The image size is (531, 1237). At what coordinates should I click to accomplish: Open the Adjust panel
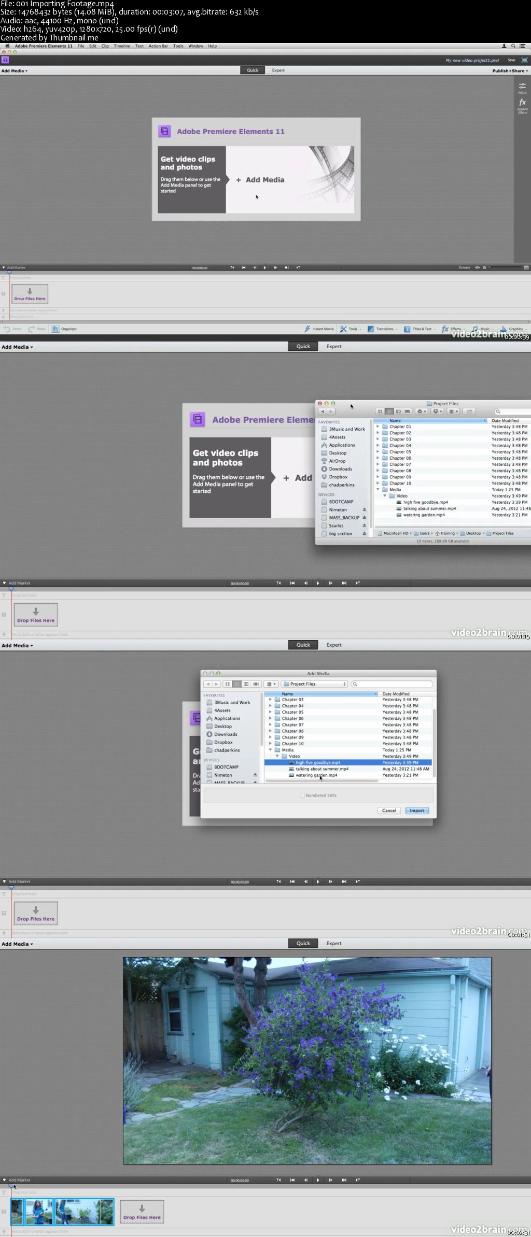click(522, 87)
